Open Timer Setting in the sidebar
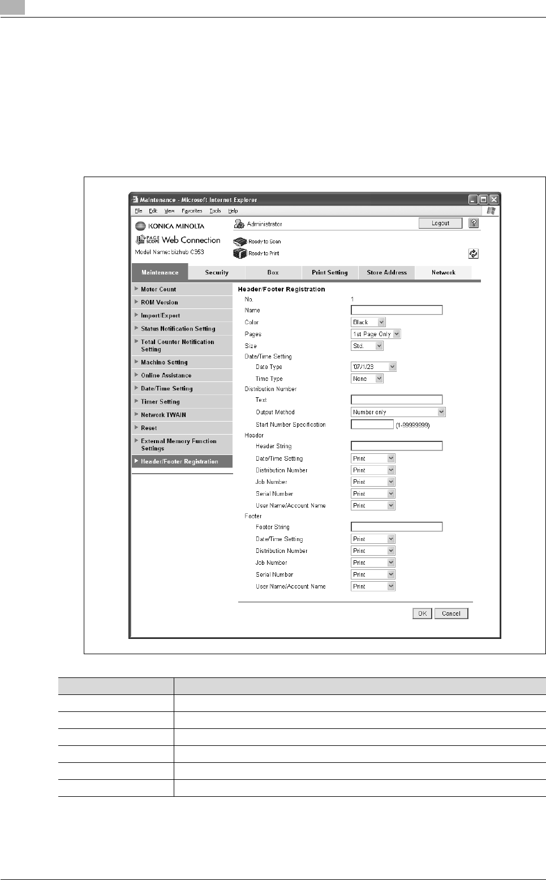The width and height of the screenshot is (546, 880). [x=182, y=401]
